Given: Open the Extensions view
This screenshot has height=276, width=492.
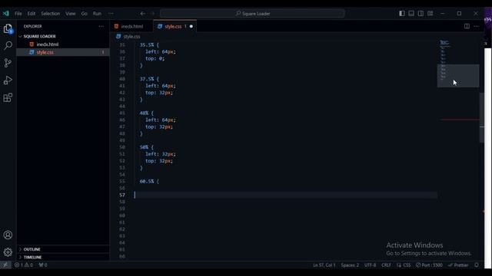Looking at the screenshot, I should 8,97.
